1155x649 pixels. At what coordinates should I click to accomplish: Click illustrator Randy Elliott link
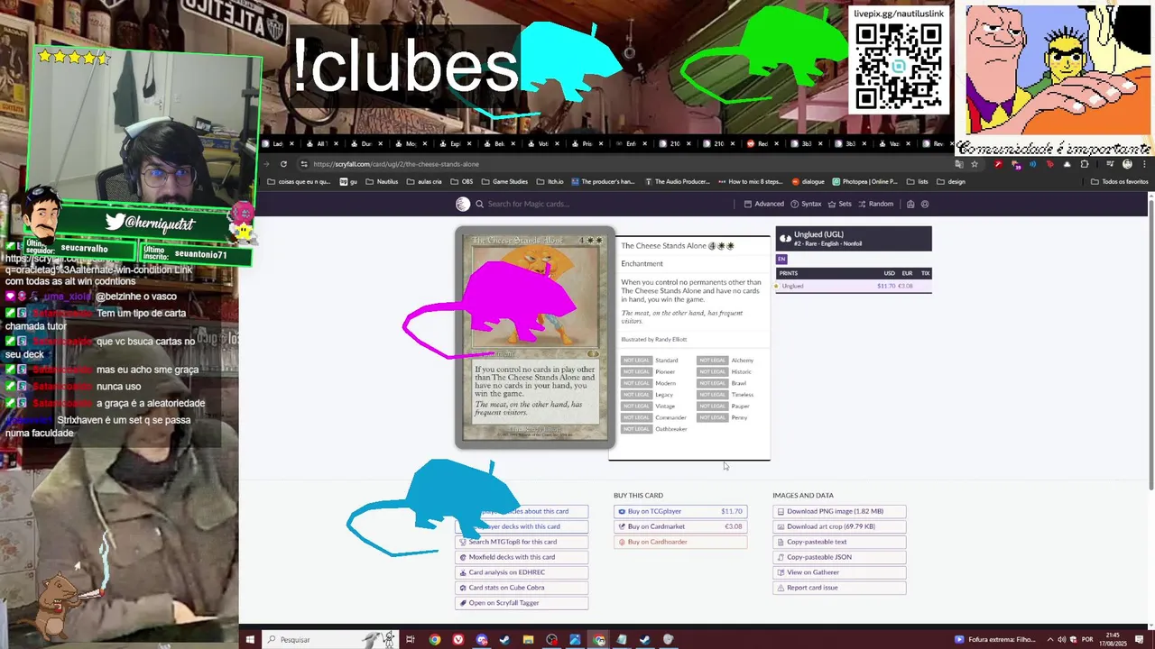(653, 339)
